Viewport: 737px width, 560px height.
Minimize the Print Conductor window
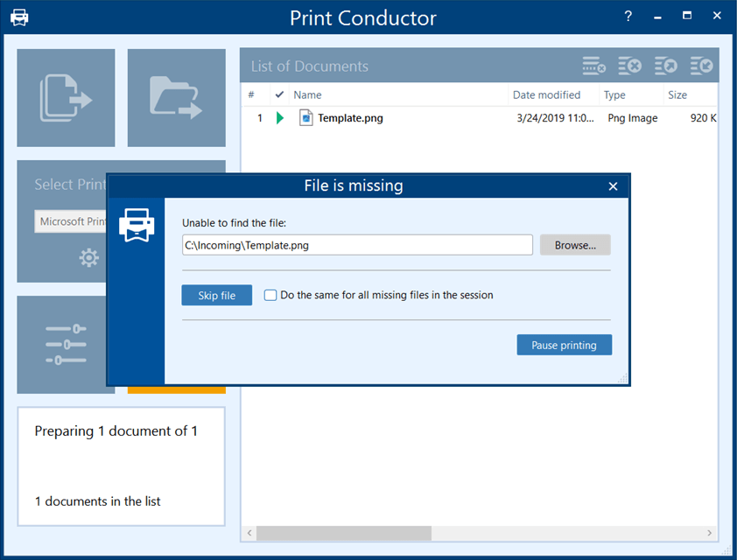click(x=657, y=17)
